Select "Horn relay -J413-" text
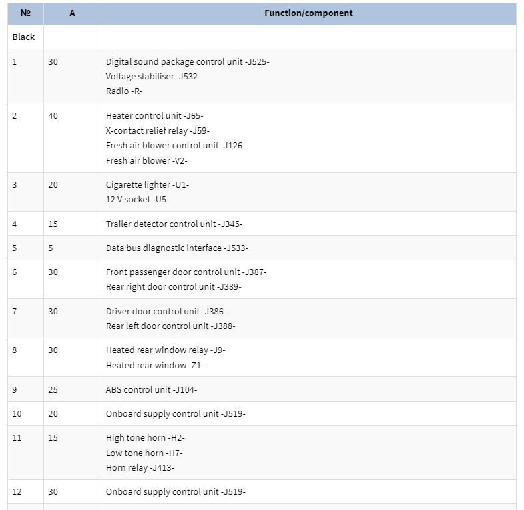The image size is (524, 510). (x=140, y=467)
